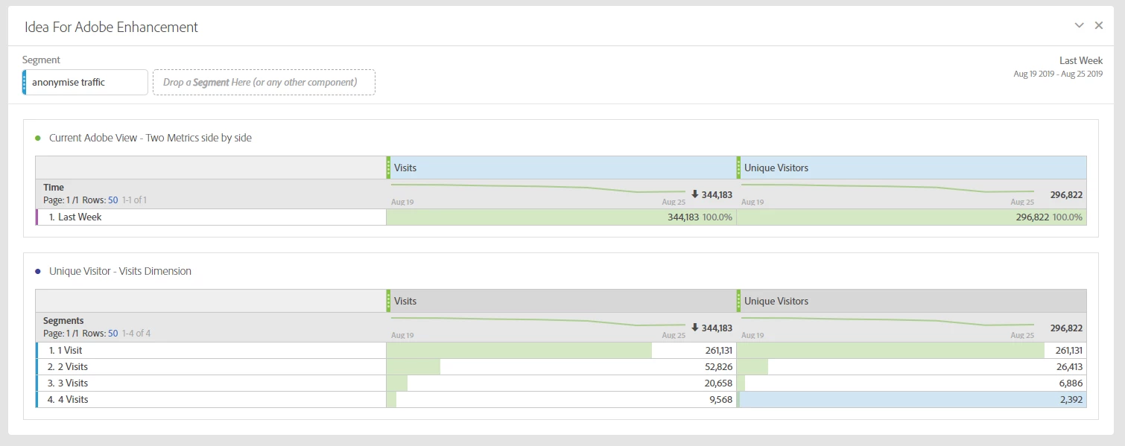1125x446 pixels.
Task: Select the Visits column header in first table
Action: point(562,168)
